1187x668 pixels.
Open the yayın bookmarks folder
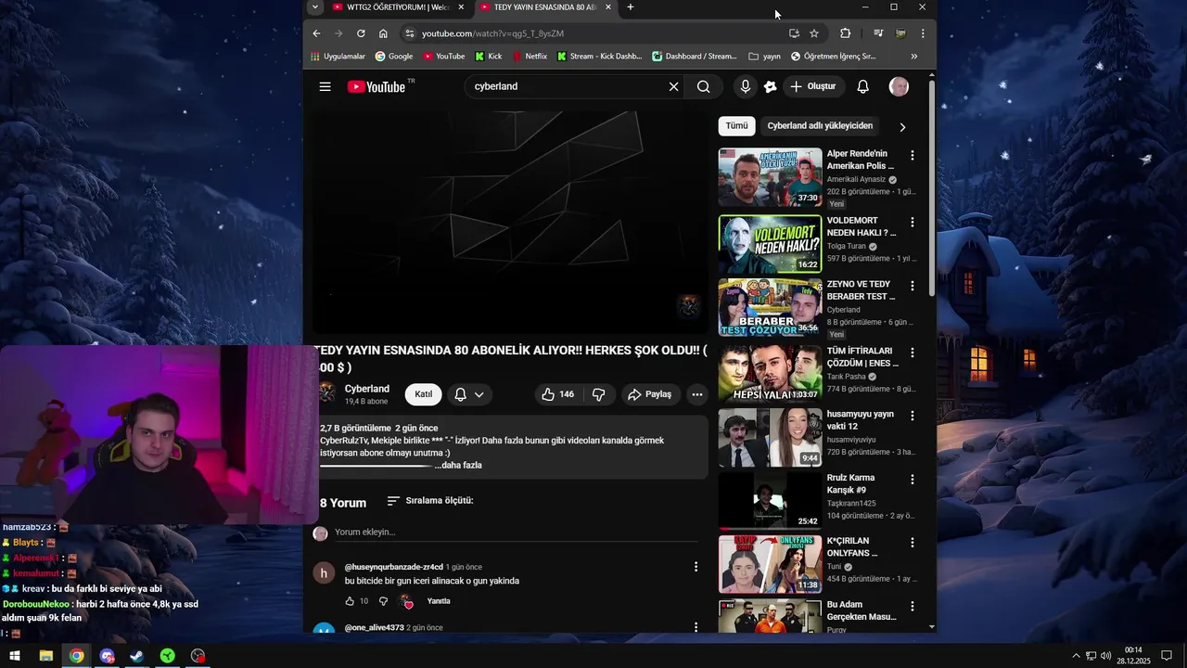(765, 57)
